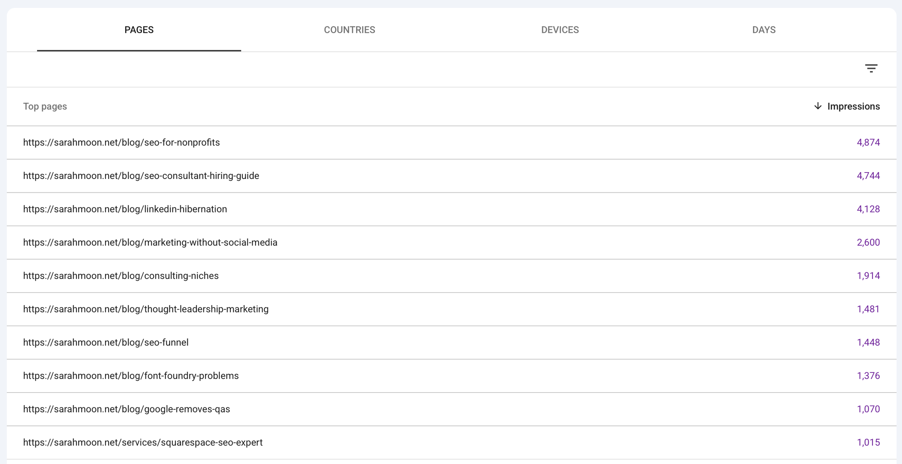The width and height of the screenshot is (902, 464).
Task: Sort by the Impressions column header
Action: pos(853,106)
